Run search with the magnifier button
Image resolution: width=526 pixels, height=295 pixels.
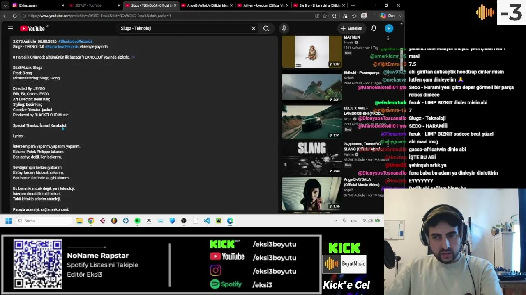(266, 28)
